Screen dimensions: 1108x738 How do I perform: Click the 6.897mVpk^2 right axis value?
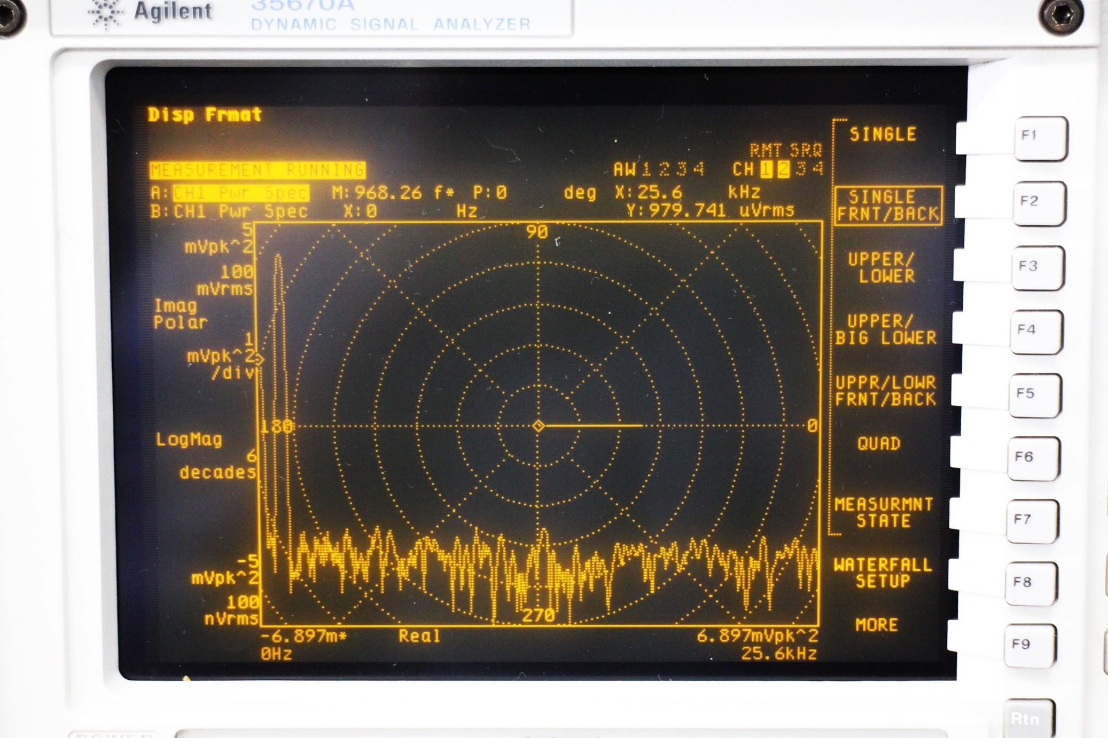757,636
